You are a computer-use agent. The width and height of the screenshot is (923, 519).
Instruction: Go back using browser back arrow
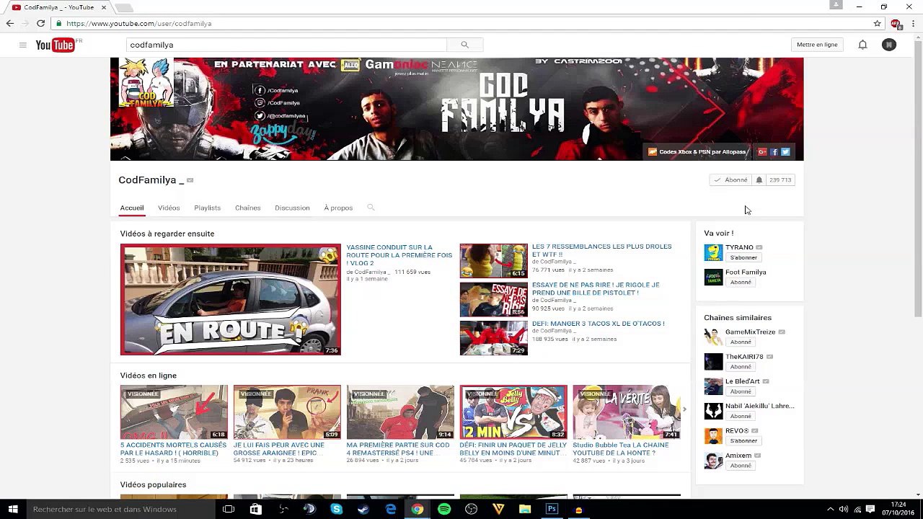click(10, 23)
